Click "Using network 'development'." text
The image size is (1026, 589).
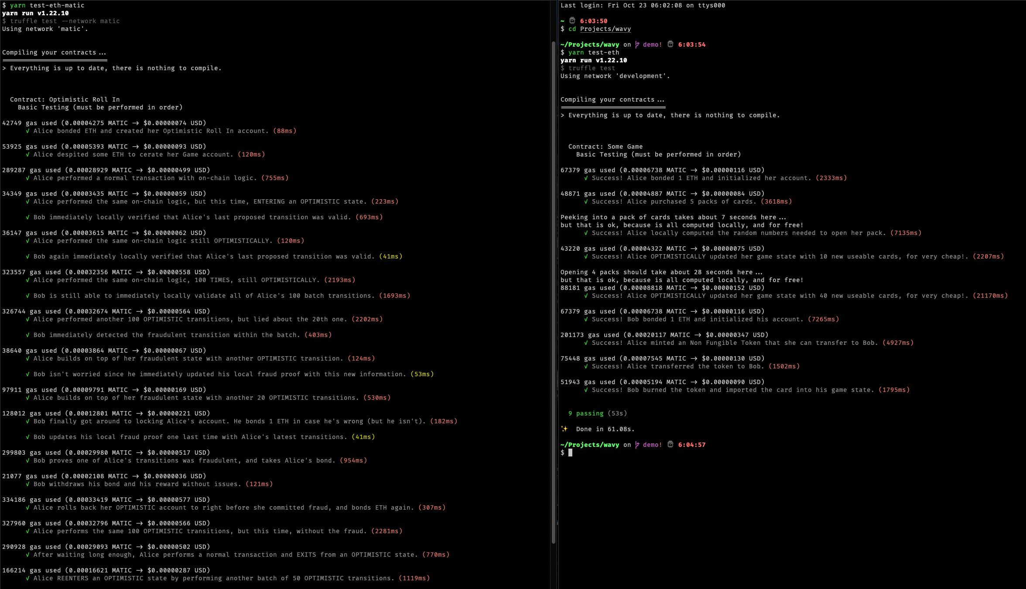click(x=615, y=76)
